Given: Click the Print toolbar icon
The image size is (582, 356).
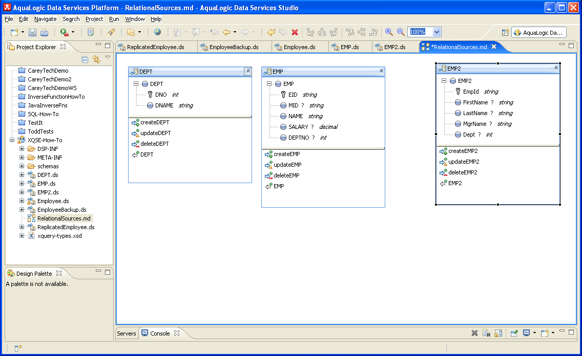Looking at the screenshot, I should coord(44,32).
